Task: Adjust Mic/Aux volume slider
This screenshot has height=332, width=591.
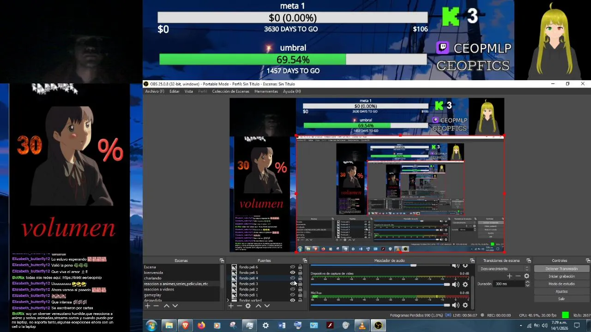Action: pos(380,305)
